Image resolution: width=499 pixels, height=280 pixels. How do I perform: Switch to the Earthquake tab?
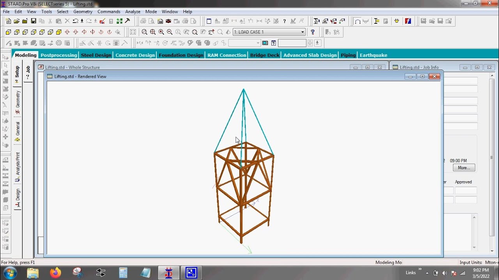coord(373,55)
